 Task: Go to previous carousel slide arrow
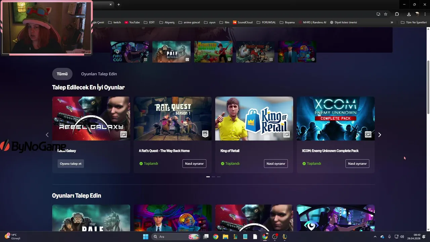[x=47, y=135]
